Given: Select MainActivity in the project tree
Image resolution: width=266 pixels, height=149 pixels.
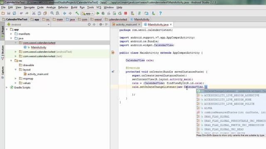Looking at the screenshot, I should tap(39, 47).
